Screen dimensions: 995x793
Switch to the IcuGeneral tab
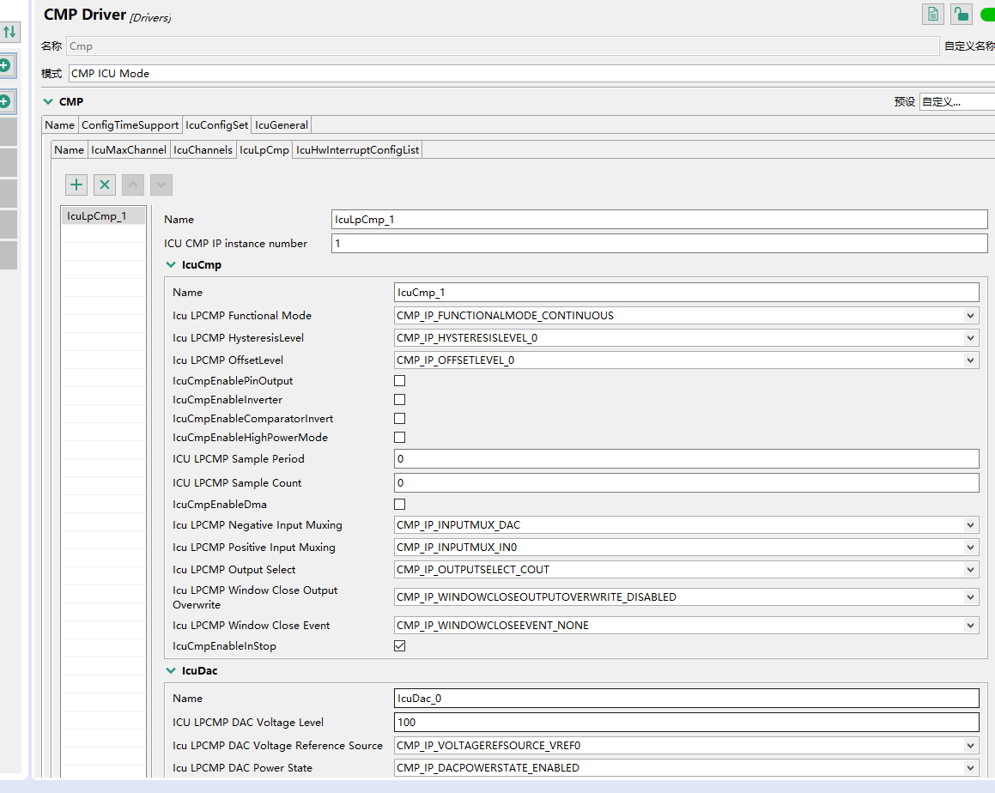point(282,125)
